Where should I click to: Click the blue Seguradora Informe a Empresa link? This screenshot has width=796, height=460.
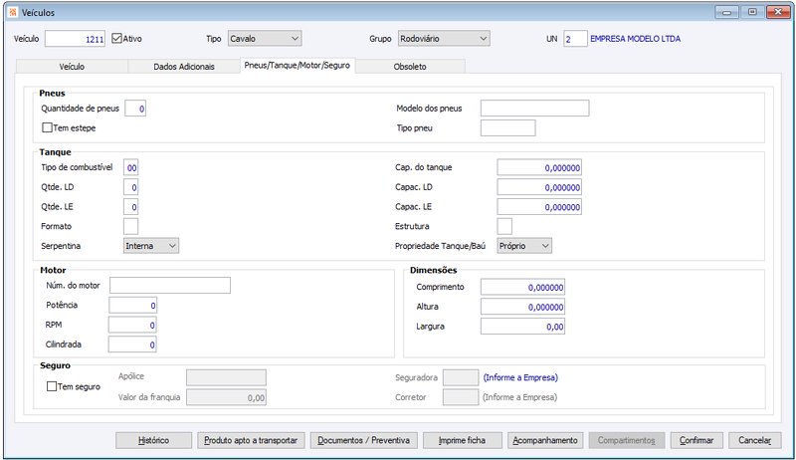pyautogui.click(x=520, y=377)
